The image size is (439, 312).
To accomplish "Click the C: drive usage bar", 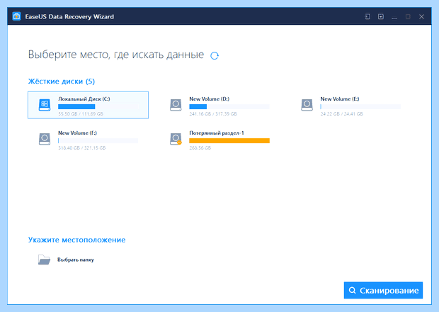I will coord(98,106).
